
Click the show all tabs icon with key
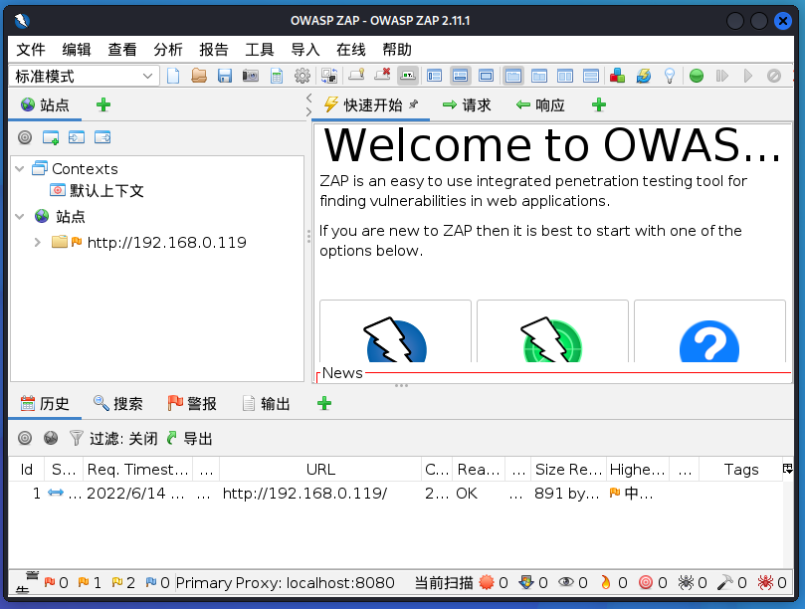pyautogui.click(x=356, y=76)
